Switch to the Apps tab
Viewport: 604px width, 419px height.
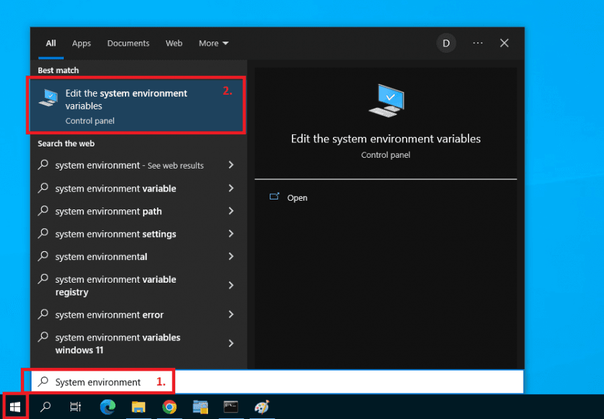pos(81,43)
